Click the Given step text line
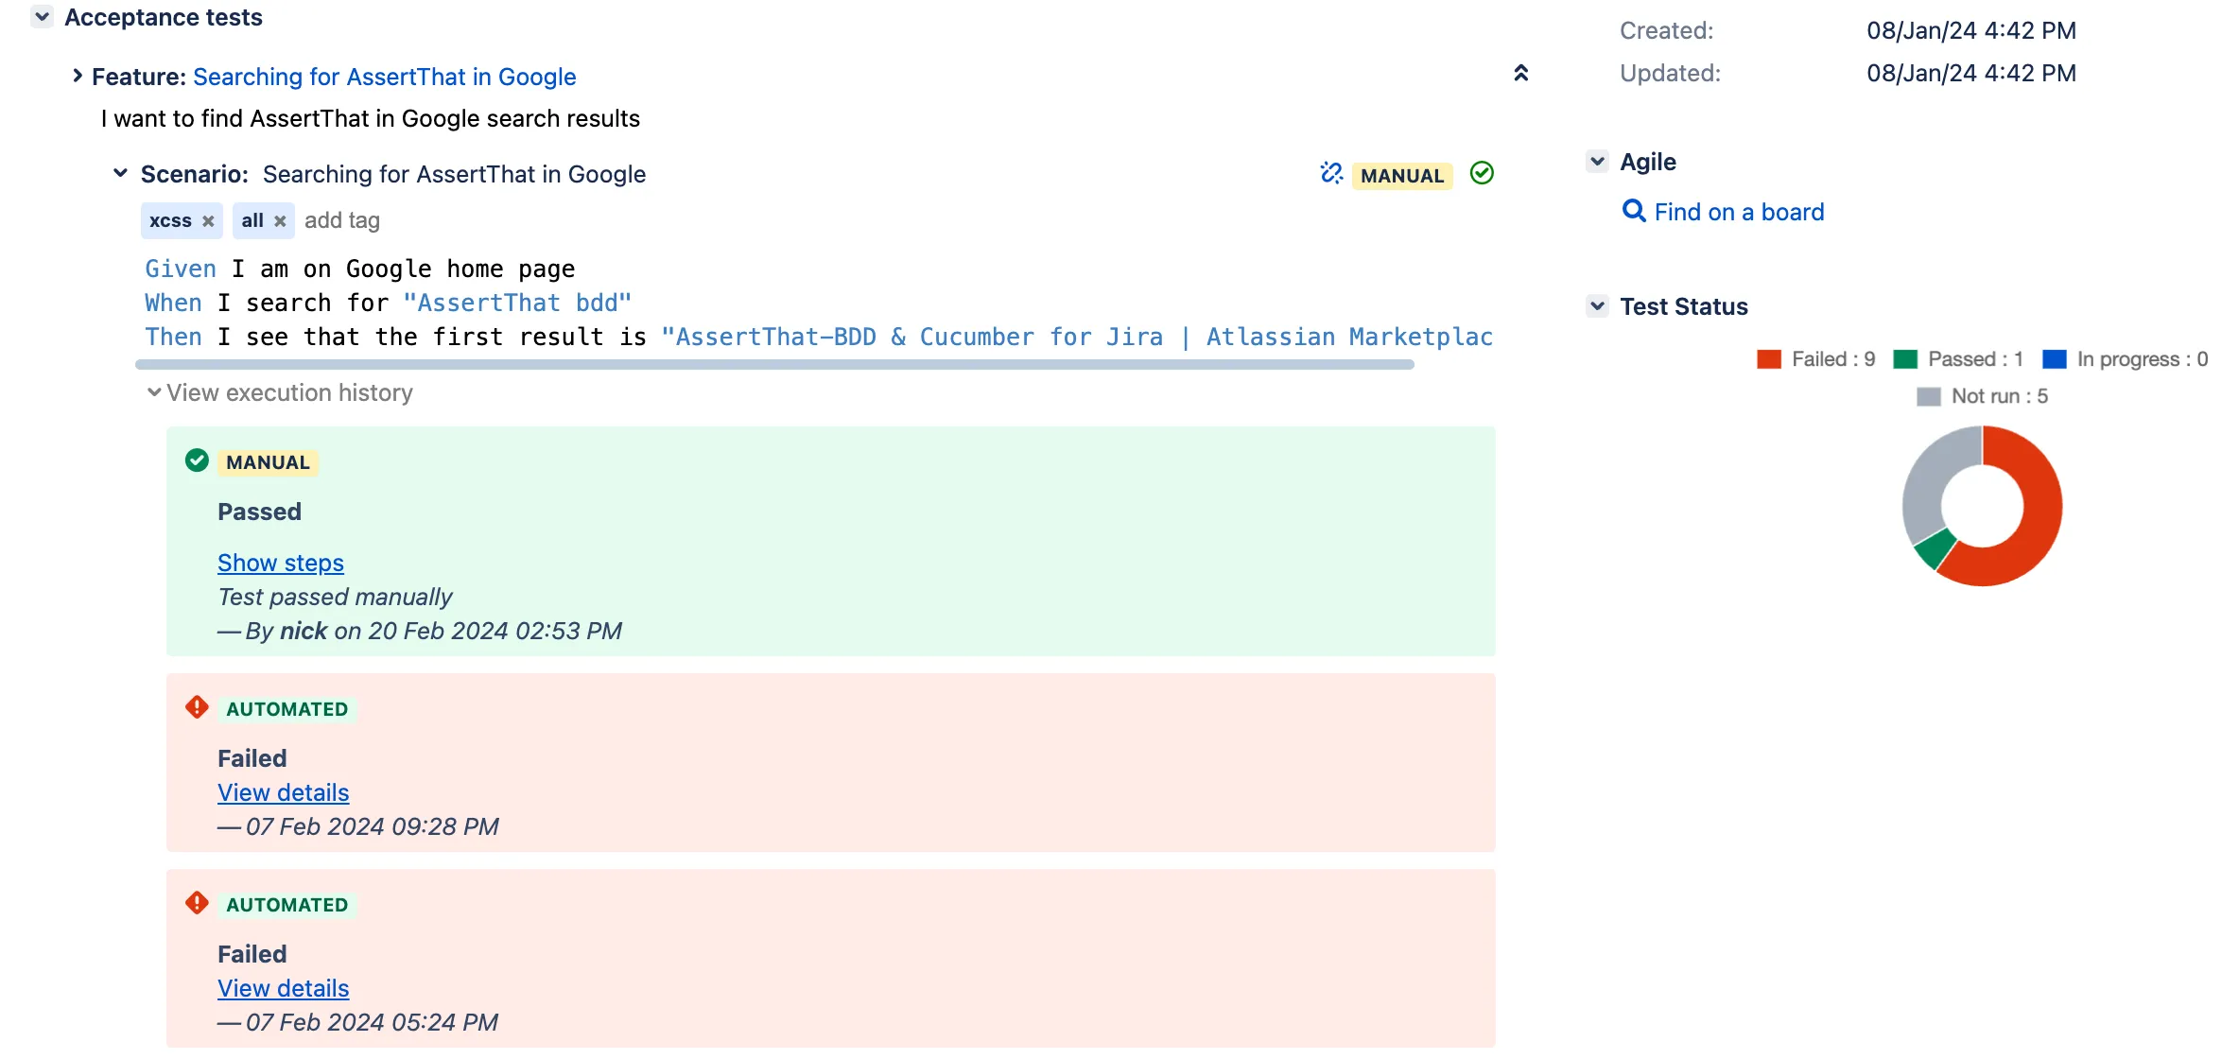 [x=359, y=269]
